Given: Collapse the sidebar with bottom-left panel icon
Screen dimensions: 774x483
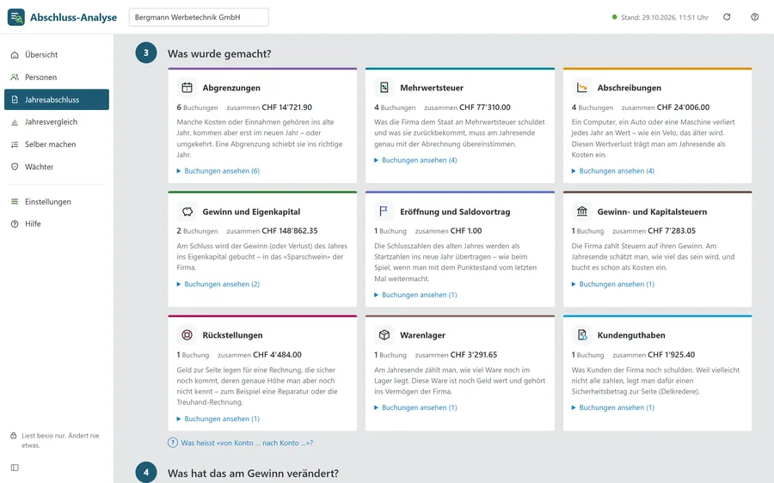Looking at the screenshot, I should coord(15,468).
